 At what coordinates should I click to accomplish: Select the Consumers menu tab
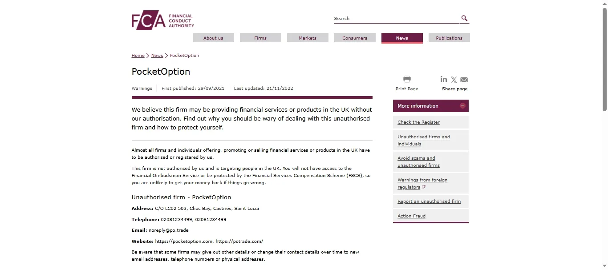(355, 38)
